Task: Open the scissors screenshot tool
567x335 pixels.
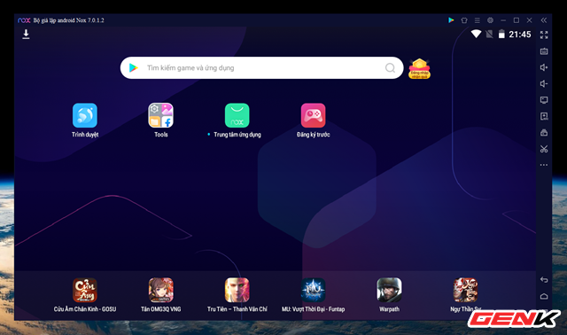Action: click(544, 149)
